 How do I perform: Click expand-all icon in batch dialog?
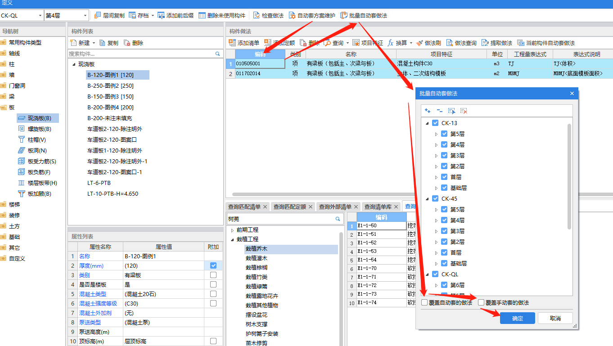coord(428,111)
